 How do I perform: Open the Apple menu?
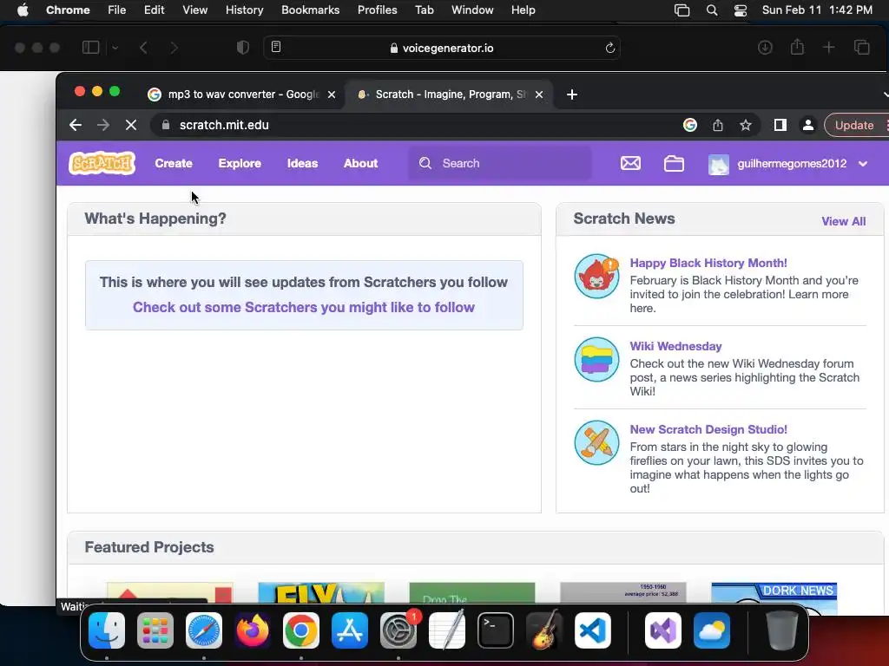coord(23,10)
